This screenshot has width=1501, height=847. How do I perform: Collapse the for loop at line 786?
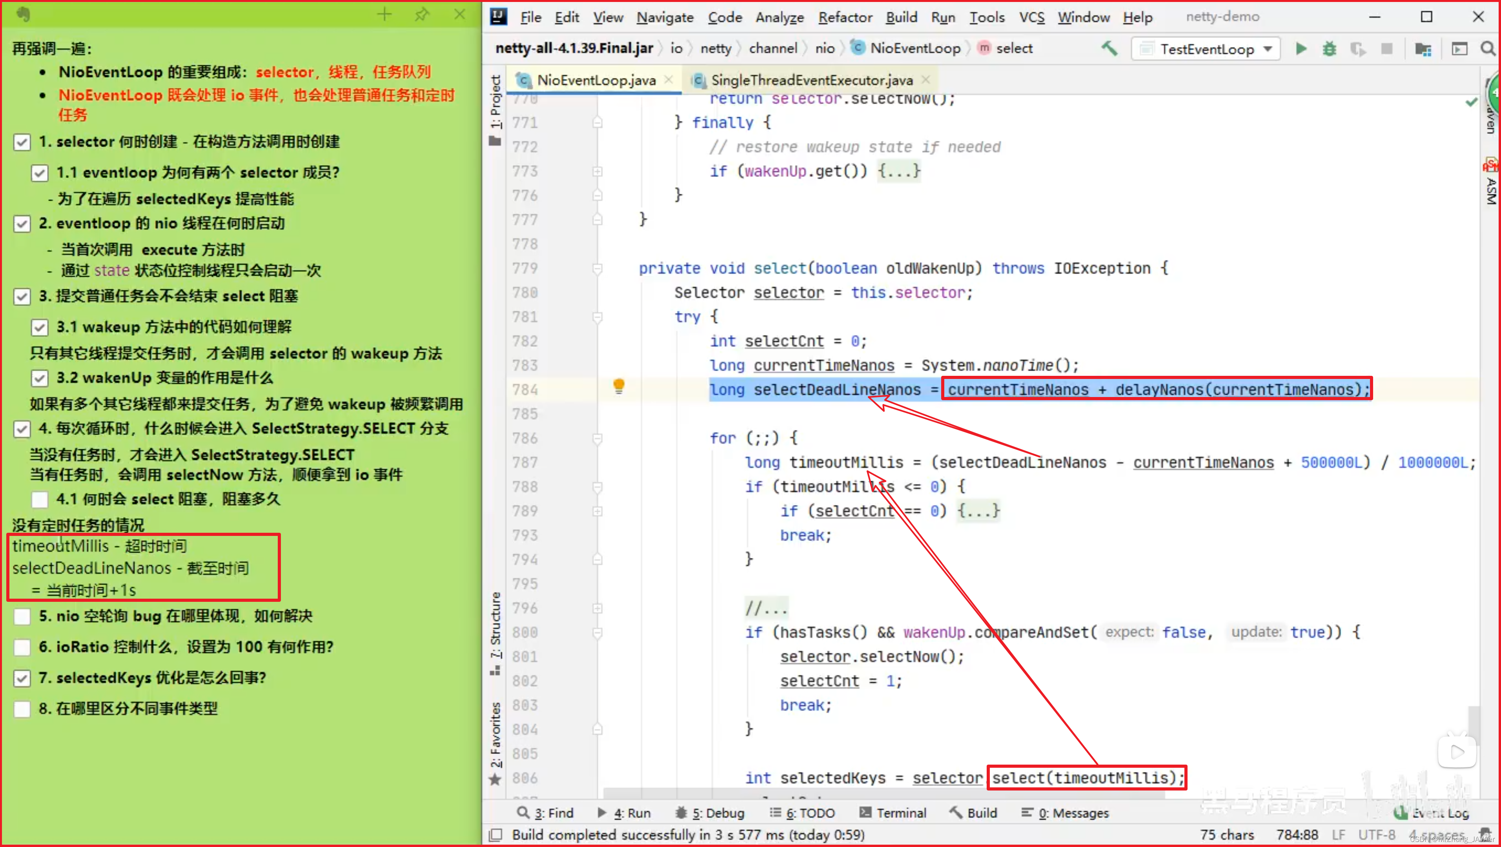(597, 438)
